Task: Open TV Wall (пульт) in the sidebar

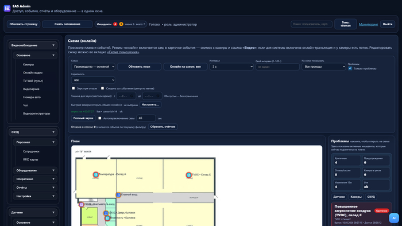Action: 33,81
